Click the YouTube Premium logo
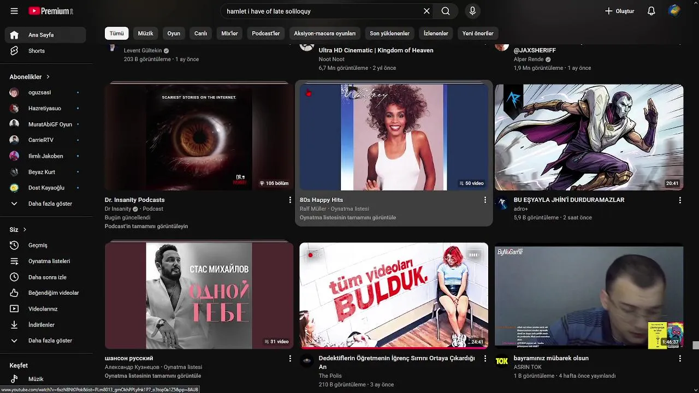This screenshot has width=699, height=393. [x=50, y=11]
